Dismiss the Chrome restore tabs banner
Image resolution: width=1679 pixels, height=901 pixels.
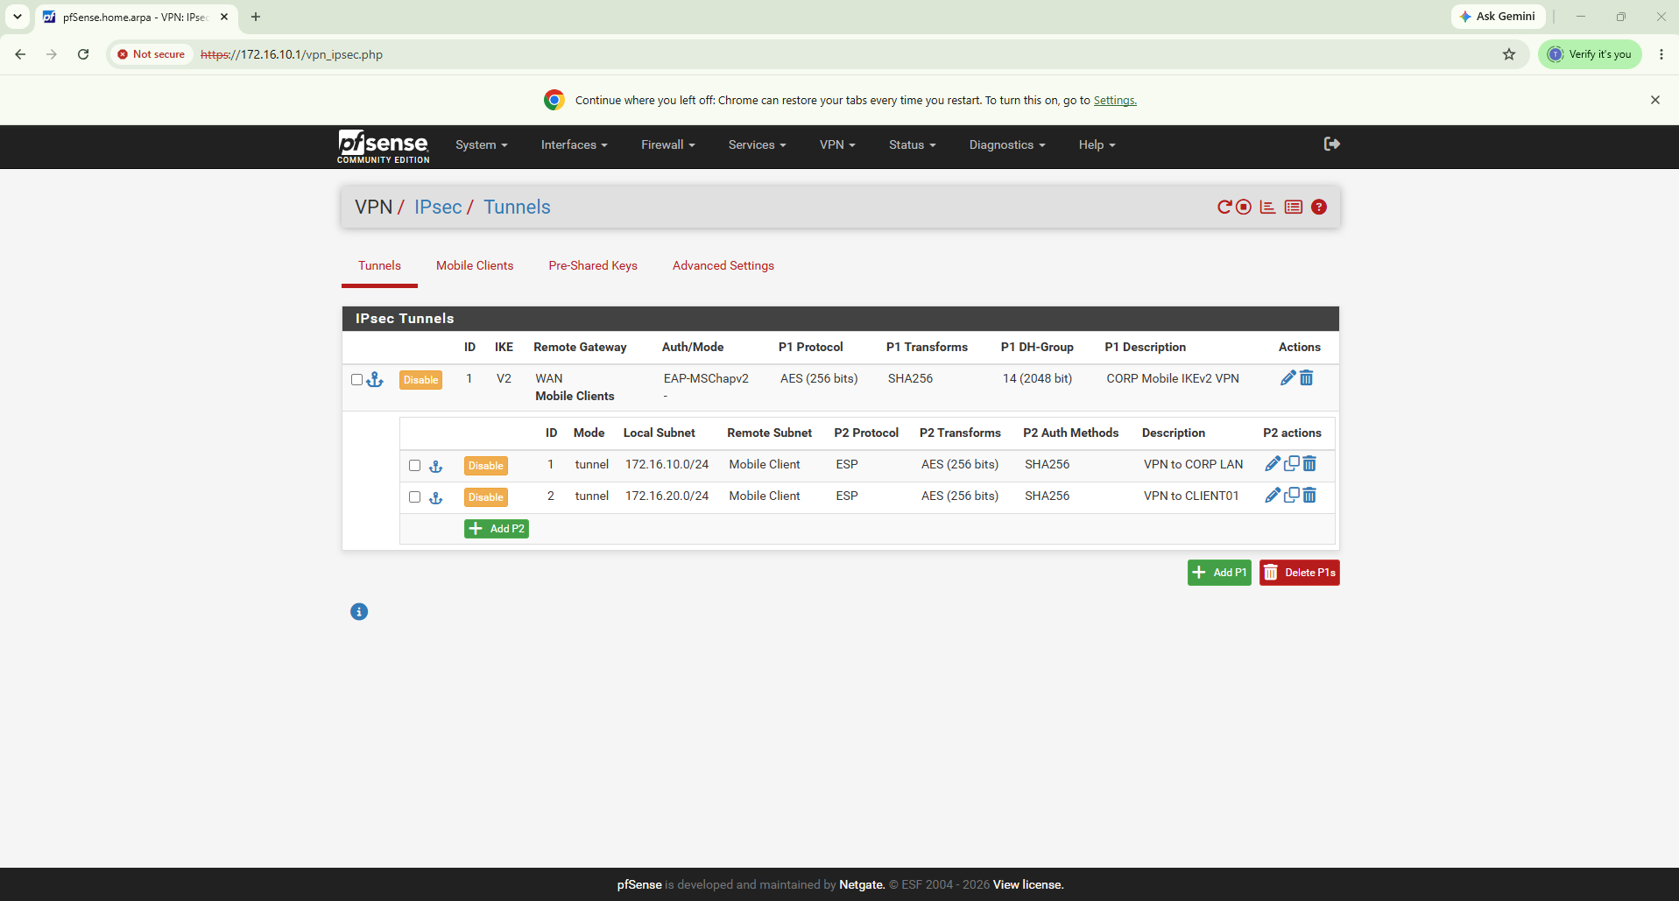[x=1655, y=100]
